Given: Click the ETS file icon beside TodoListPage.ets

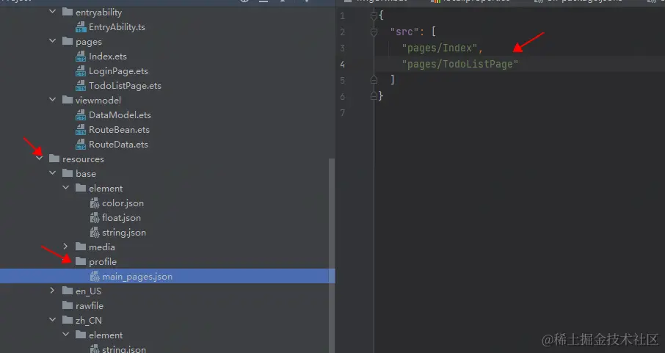Looking at the screenshot, I should click(x=81, y=86).
